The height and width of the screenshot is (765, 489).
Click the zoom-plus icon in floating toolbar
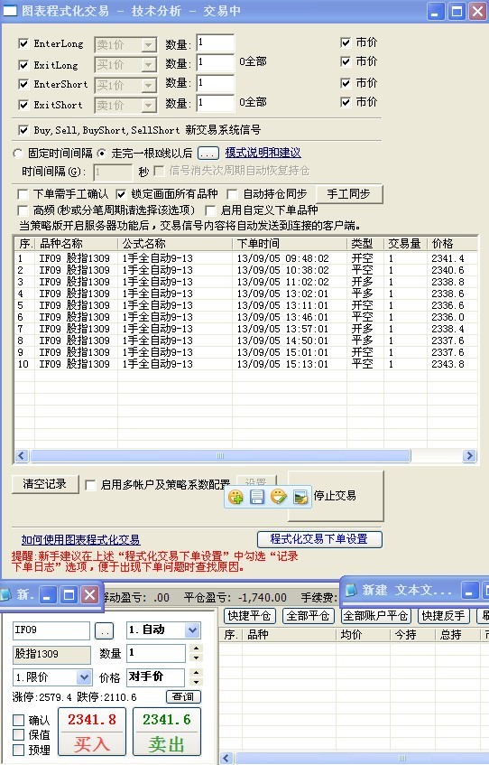tap(236, 497)
